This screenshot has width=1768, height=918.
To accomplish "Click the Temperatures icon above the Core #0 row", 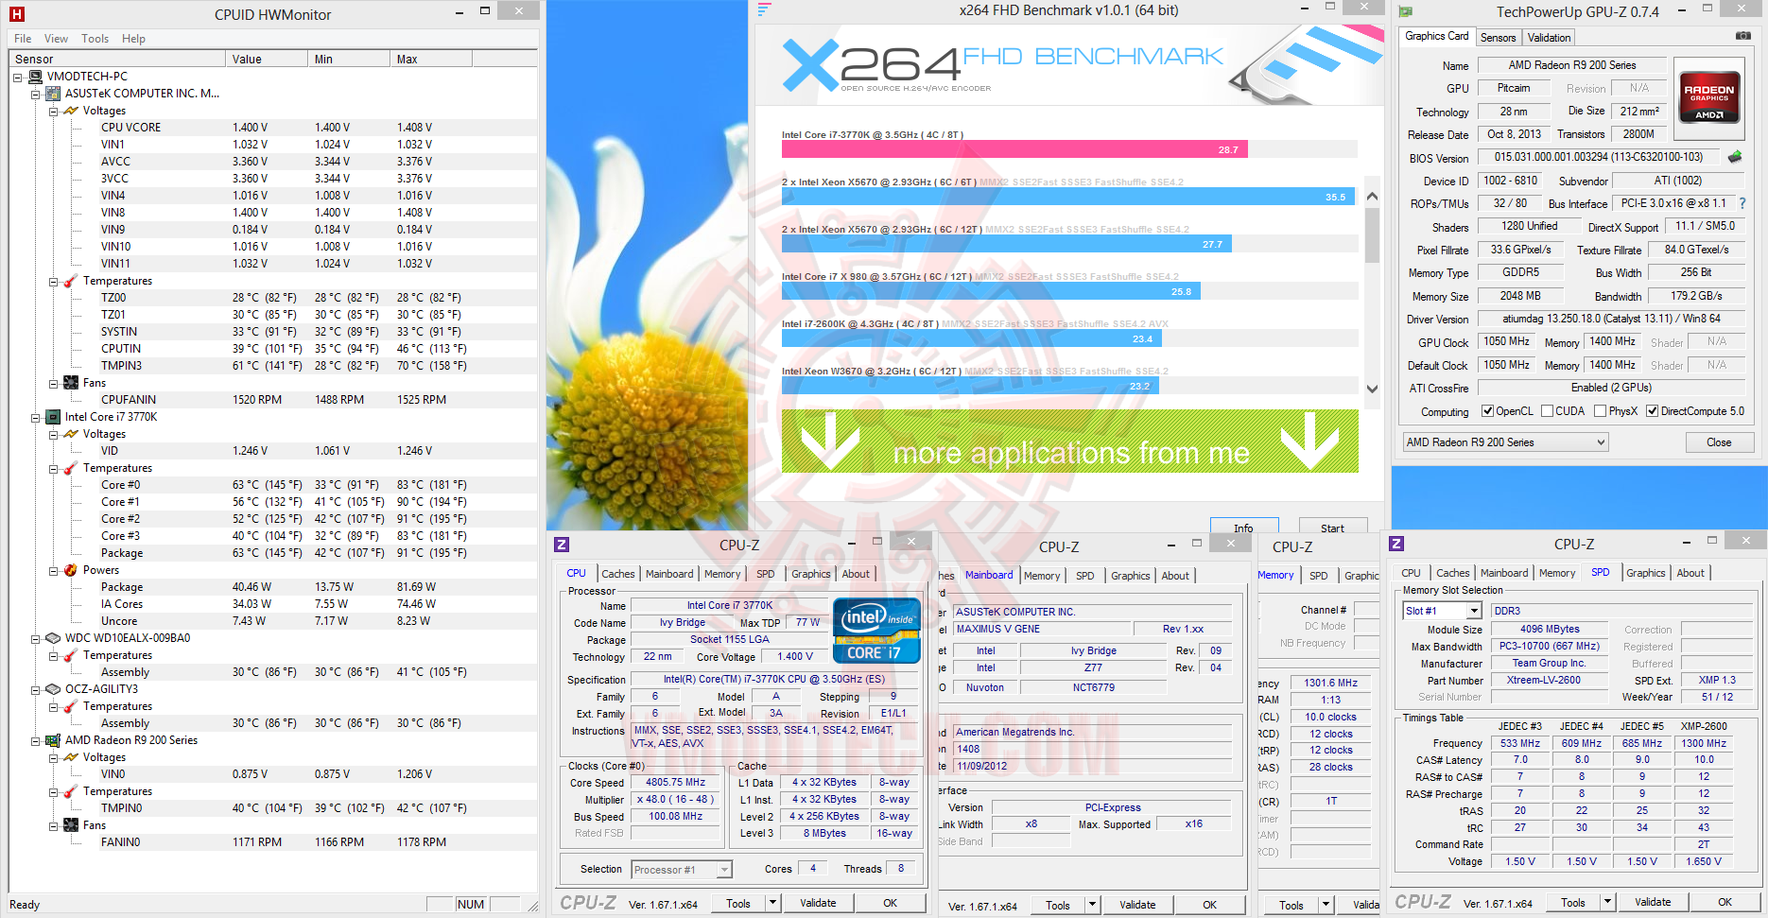I will (x=71, y=468).
